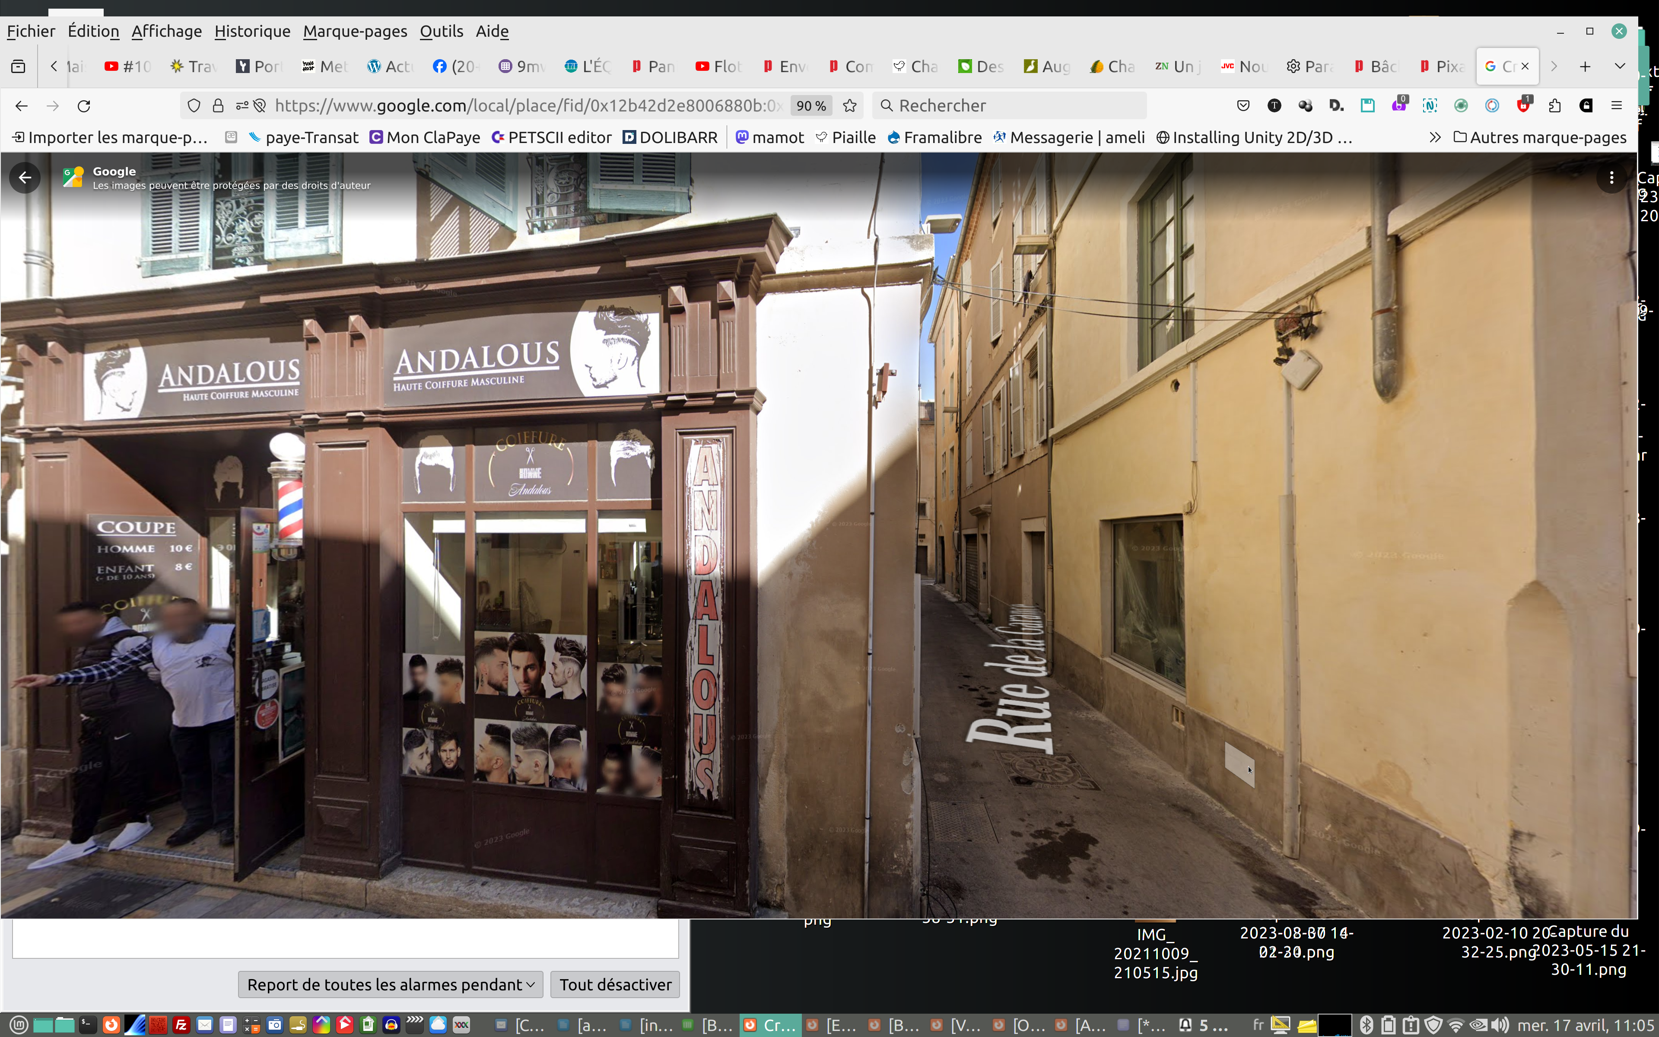Image resolution: width=1659 pixels, height=1037 pixels.
Task: Click the tracking protection shield icon
Action: click(194, 105)
